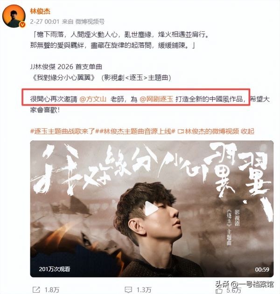
Task: Open the @网剧逐玉 mention
Action: click(x=156, y=99)
